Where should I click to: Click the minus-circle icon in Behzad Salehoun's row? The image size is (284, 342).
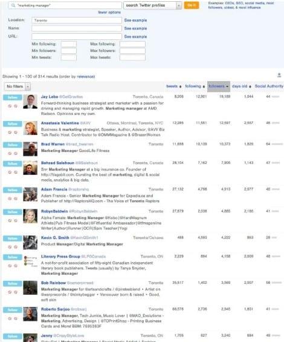[16, 173]
